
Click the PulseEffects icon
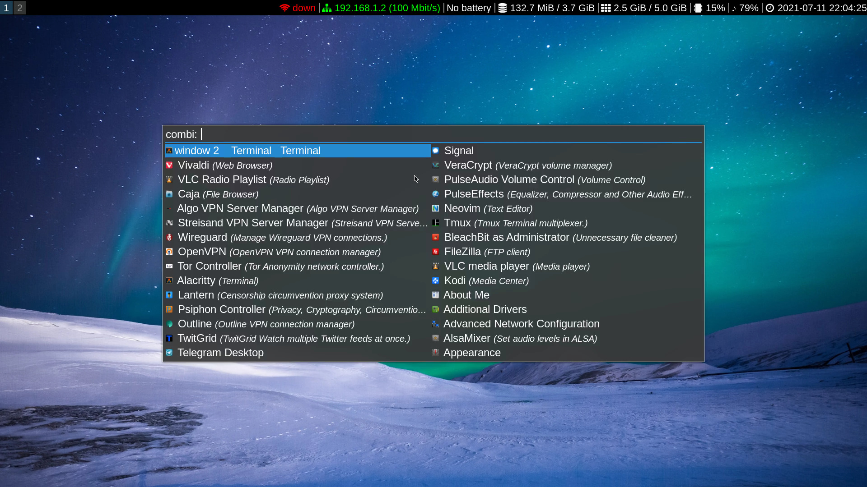coord(436,194)
